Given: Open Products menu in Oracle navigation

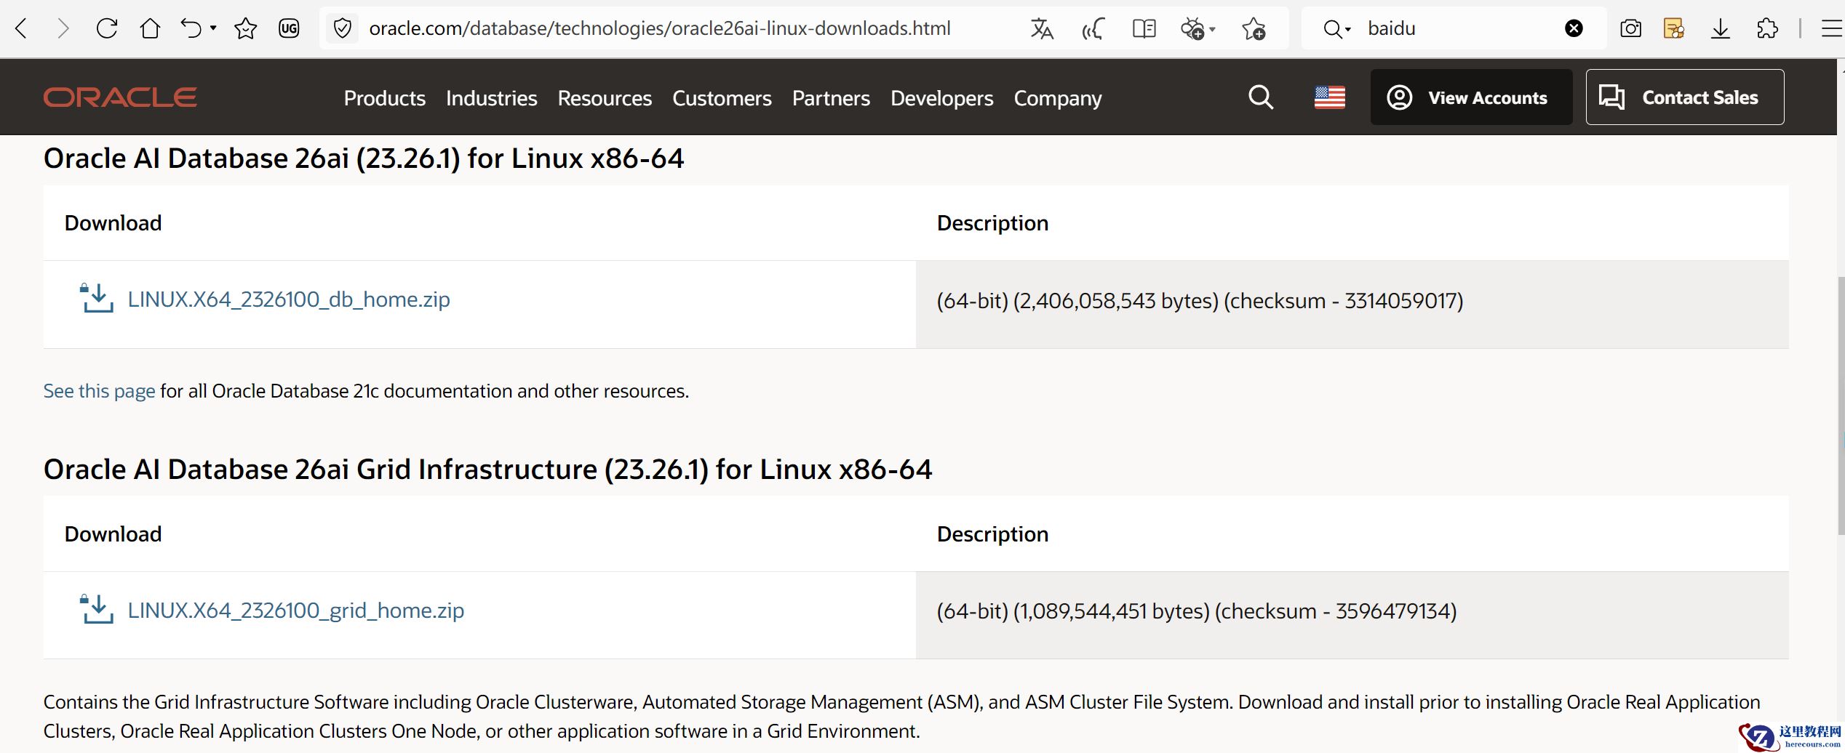Looking at the screenshot, I should (384, 98).
